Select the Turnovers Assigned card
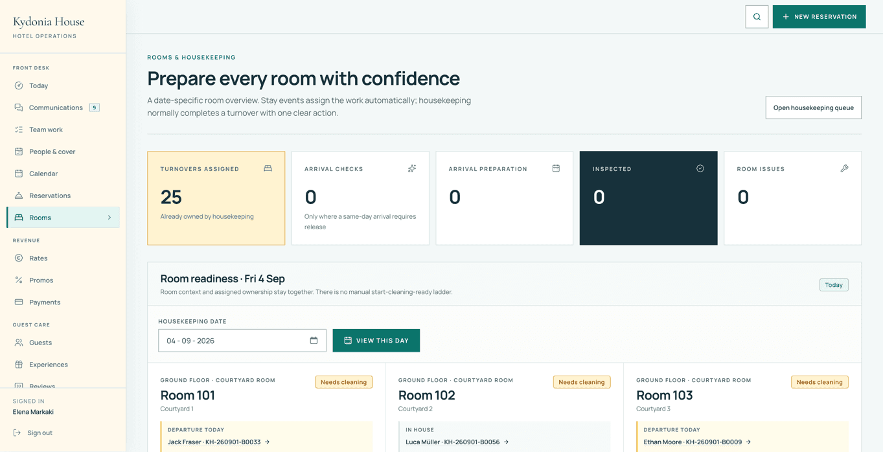The width and height of the screenshot is (883, 452). [216, 198]
